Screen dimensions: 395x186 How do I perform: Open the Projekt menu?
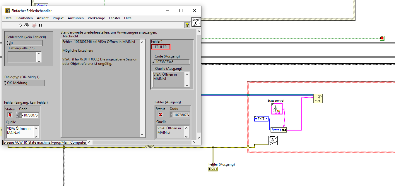click(x=58, y=18)
